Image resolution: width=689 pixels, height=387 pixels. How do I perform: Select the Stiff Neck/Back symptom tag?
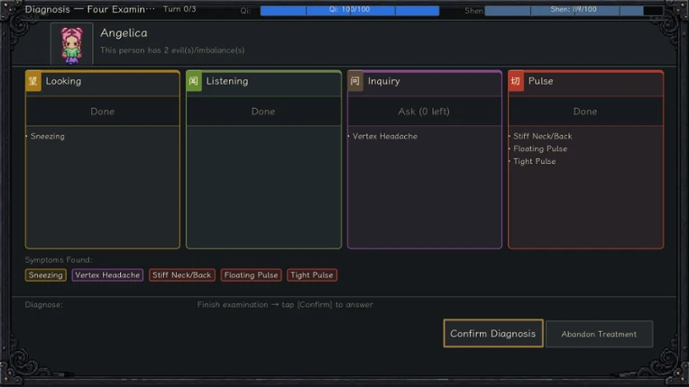pos(182,275)
